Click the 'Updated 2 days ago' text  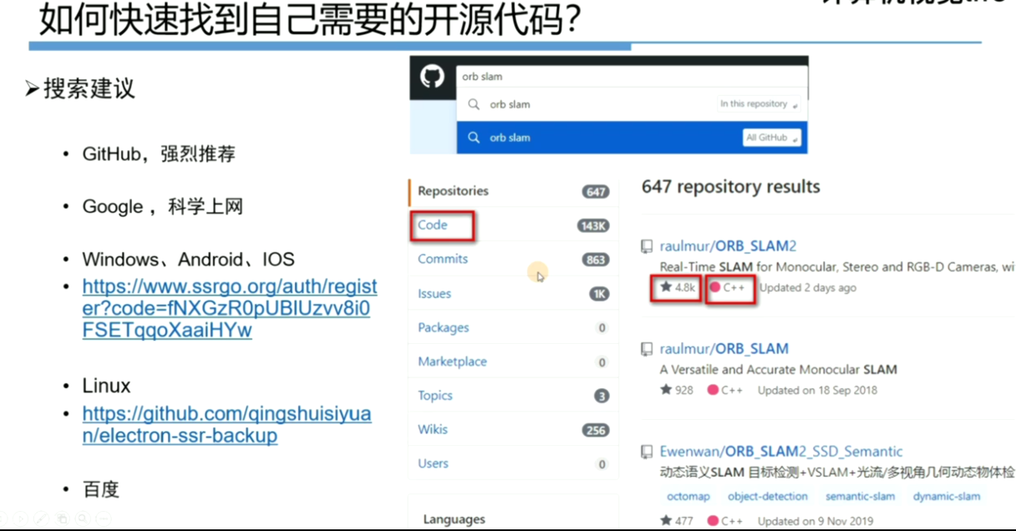pos(808,288)
